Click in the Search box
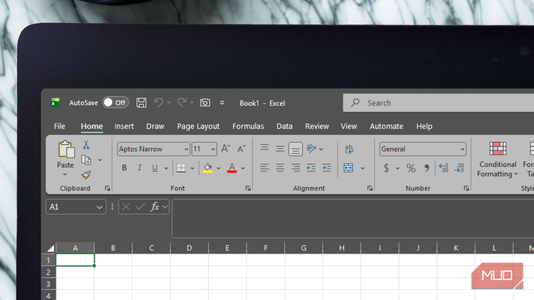Viewport: 534px width, 300px height. point(438,103)
